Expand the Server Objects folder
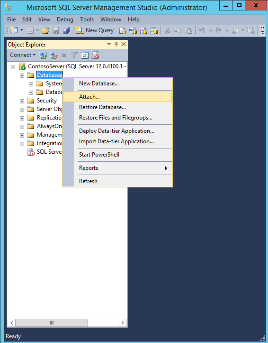Viewport: 268px width, 343px height. coord(22,110)
